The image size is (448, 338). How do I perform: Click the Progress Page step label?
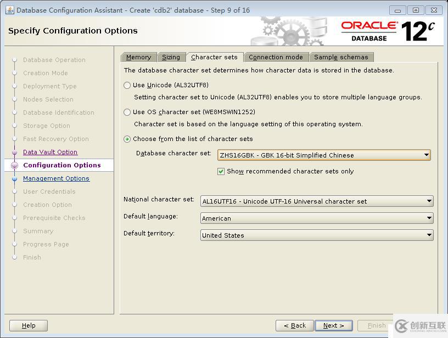[46, 244]
